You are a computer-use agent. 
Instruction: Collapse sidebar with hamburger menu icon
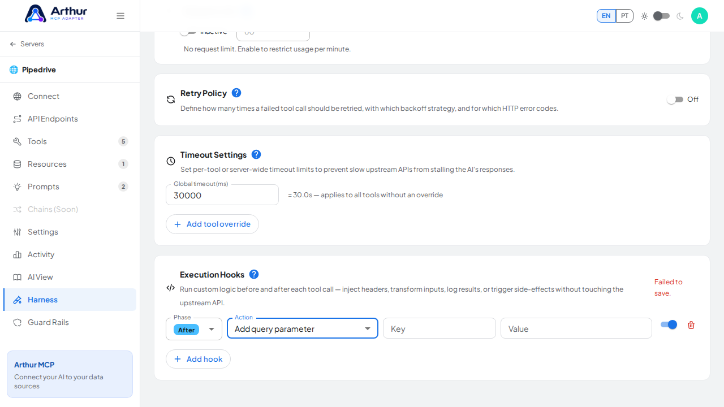click(x=120, y=16)
